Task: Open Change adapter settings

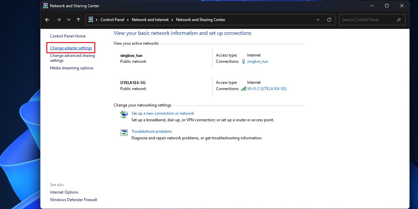Action: 71,48
